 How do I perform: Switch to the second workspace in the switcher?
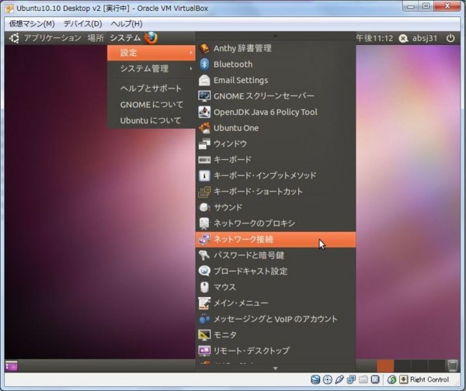coord(402,365)
